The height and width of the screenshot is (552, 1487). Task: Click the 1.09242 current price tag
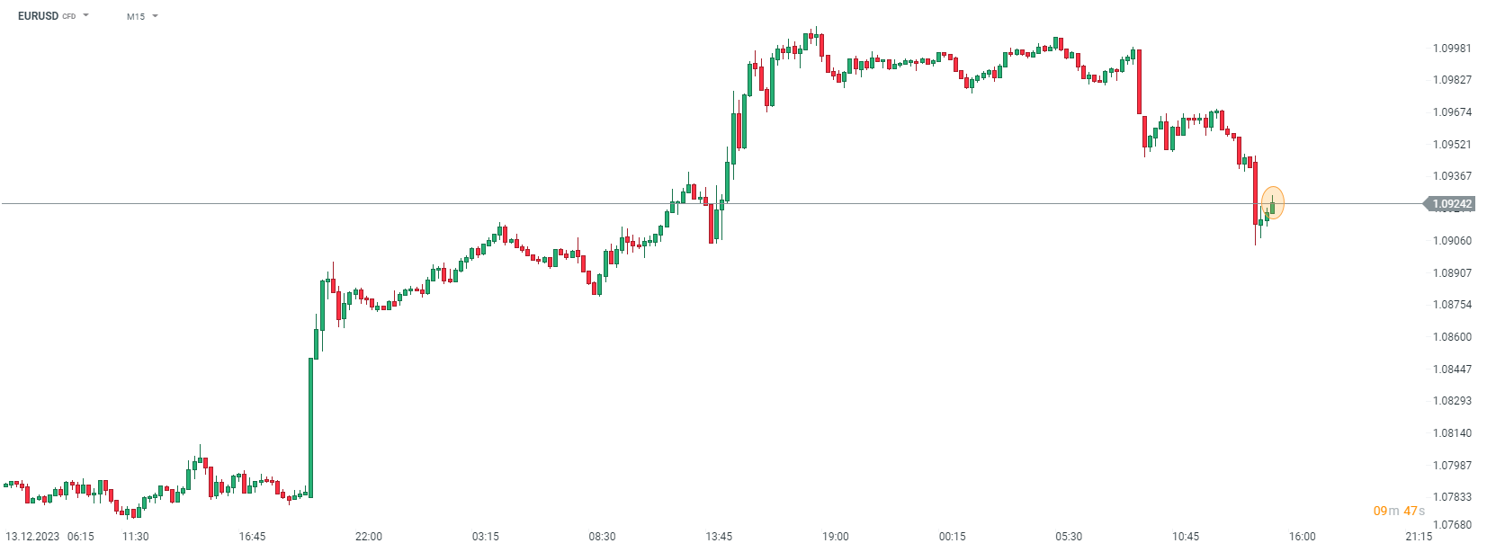click(1451, 204)
